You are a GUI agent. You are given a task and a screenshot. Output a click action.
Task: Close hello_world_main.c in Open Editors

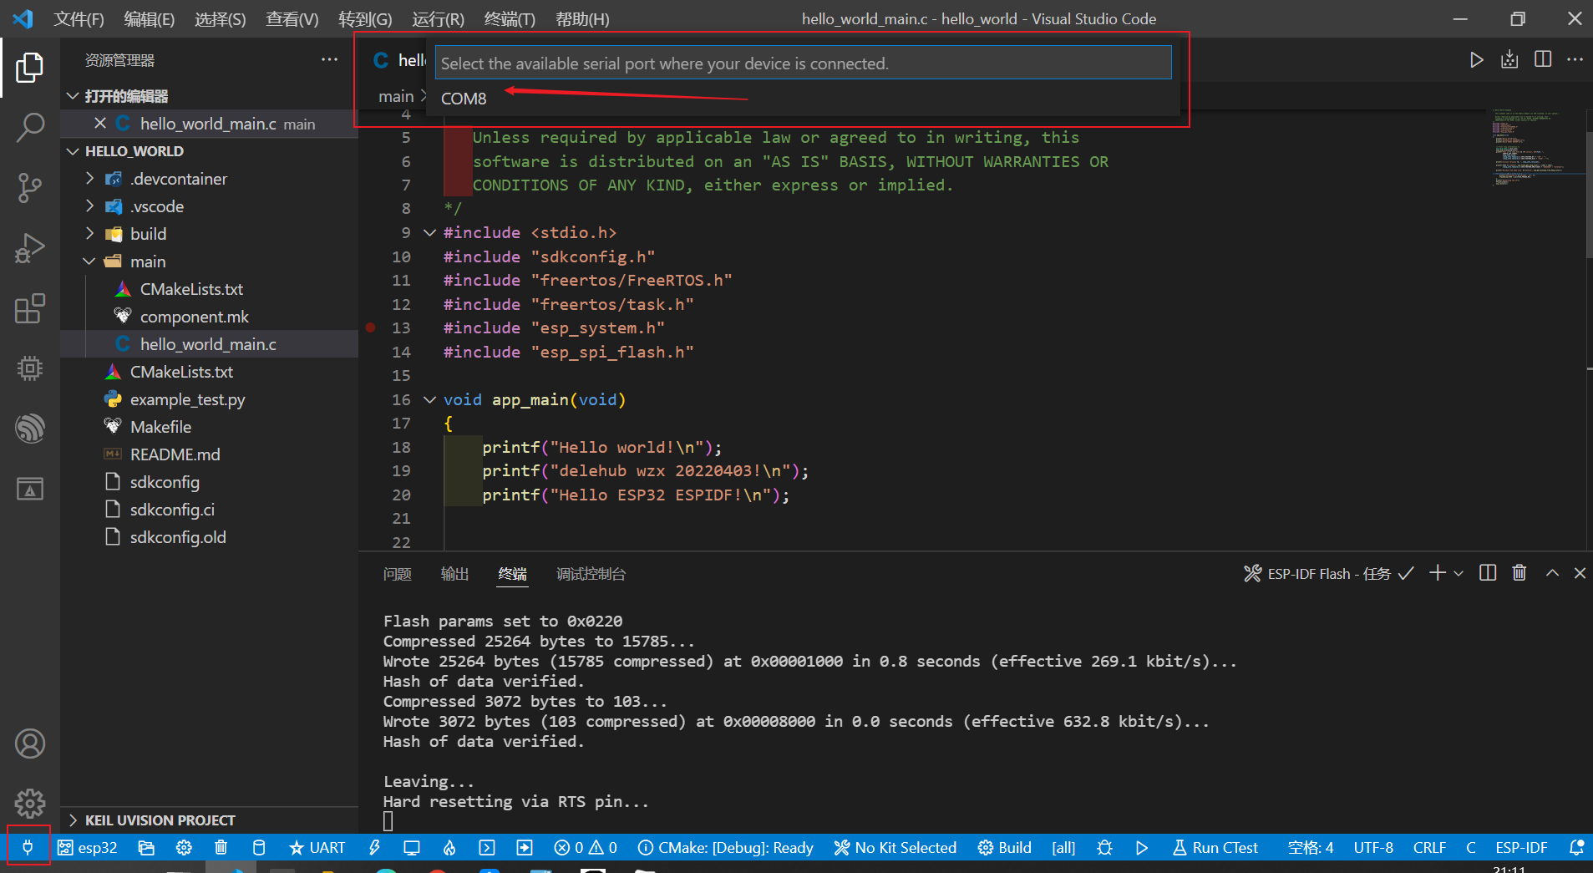[x=100, y=124]
